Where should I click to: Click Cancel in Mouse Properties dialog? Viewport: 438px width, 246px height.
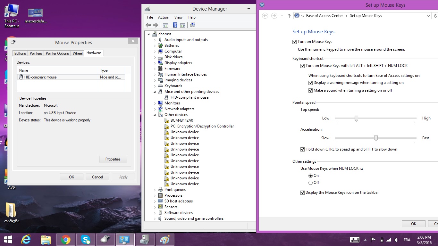(x=97, y=177)
